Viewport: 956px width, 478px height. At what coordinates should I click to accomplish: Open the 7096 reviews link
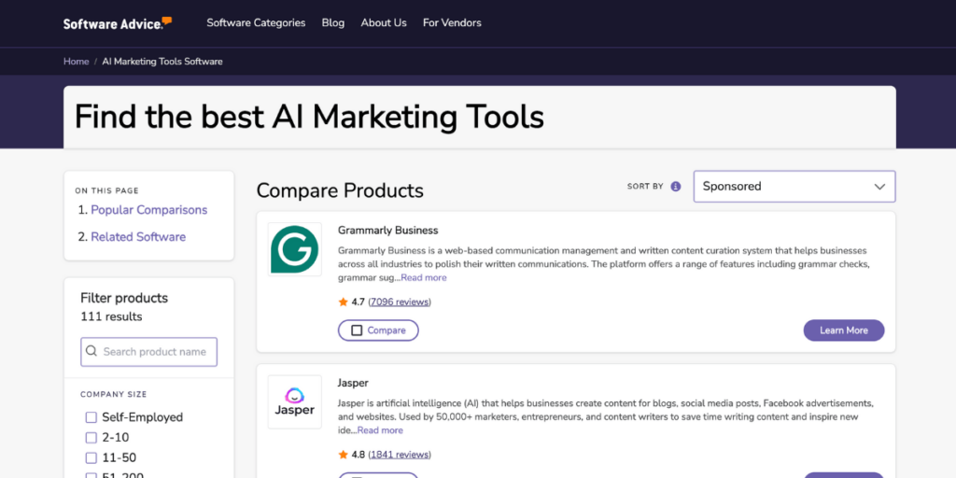400,302
